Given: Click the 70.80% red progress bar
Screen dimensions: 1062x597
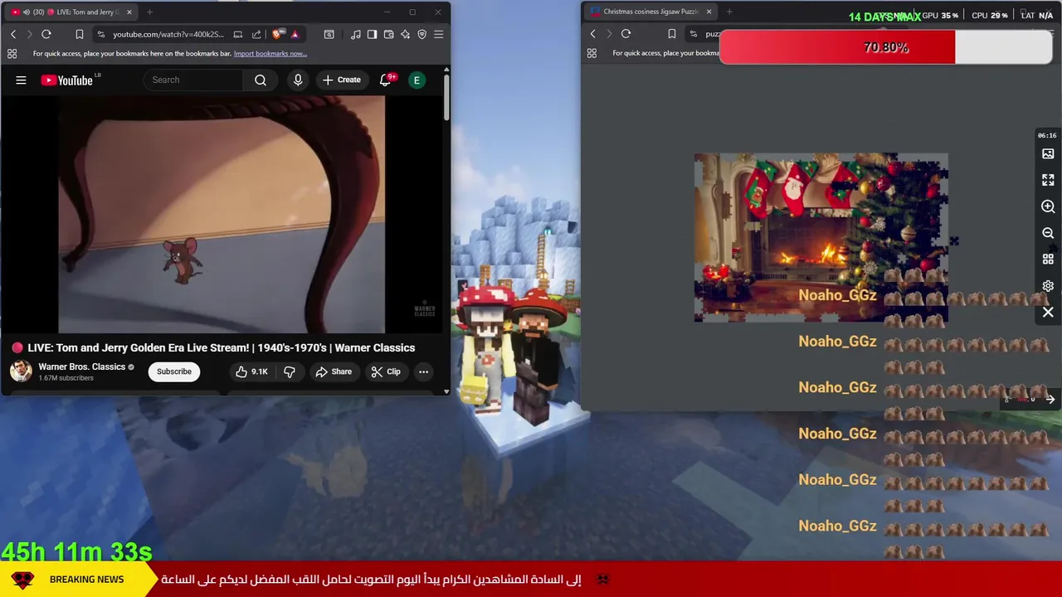Looking at the screenshot, I should (886, 47).
